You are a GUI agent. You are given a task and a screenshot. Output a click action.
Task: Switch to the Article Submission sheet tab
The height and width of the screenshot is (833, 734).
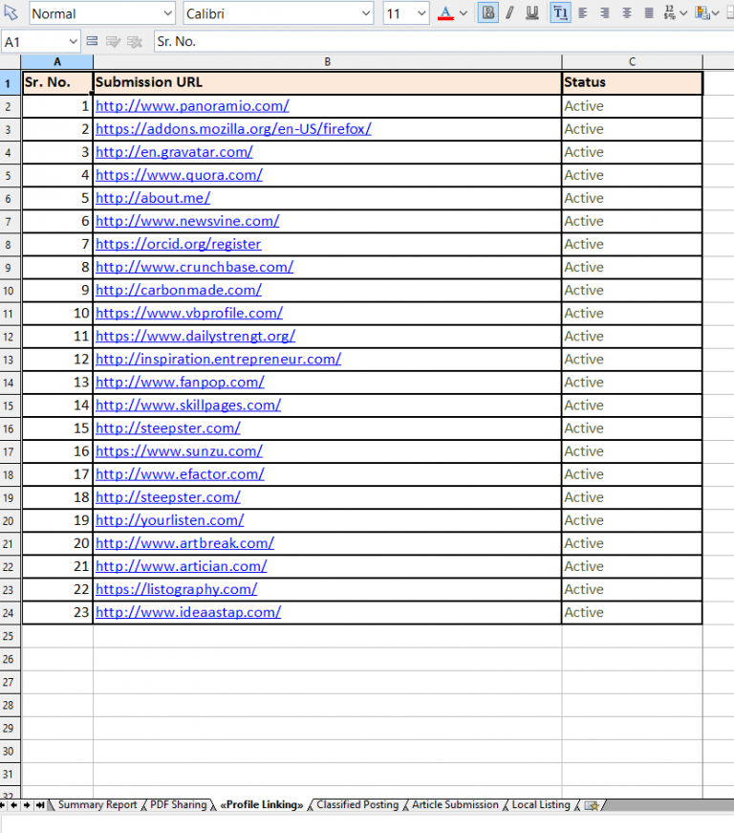455,805
